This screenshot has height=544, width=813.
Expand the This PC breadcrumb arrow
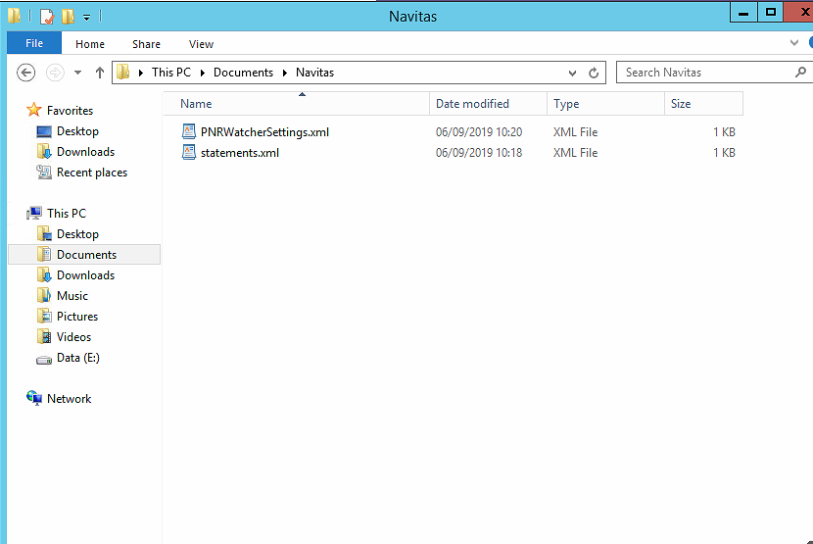[202, 73]
